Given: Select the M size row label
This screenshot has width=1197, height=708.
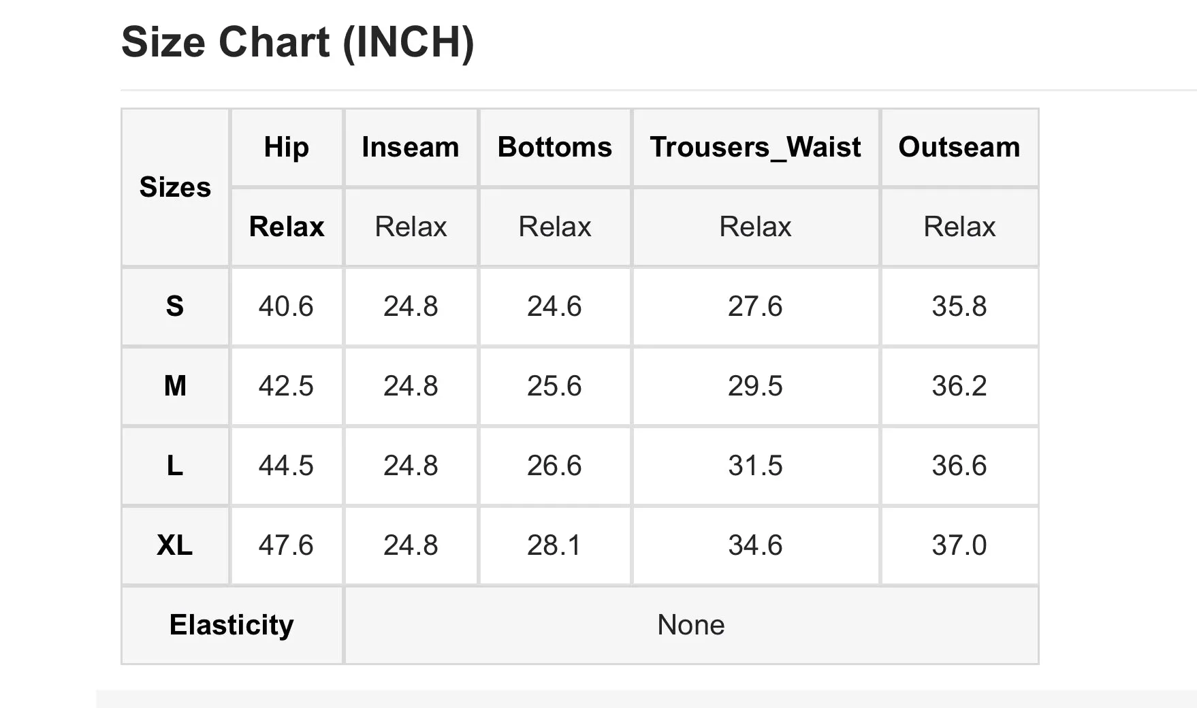Looking at the screenshot, I should [175, 386].
